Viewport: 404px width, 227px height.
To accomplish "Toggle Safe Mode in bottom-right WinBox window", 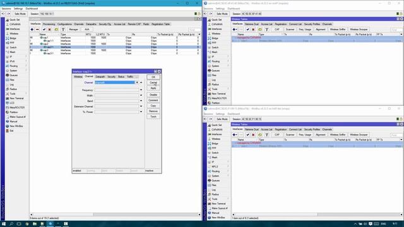I will point(222,119).
